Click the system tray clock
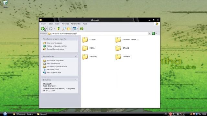This screenshot has height=116, width=207. [x=204, y=114]
